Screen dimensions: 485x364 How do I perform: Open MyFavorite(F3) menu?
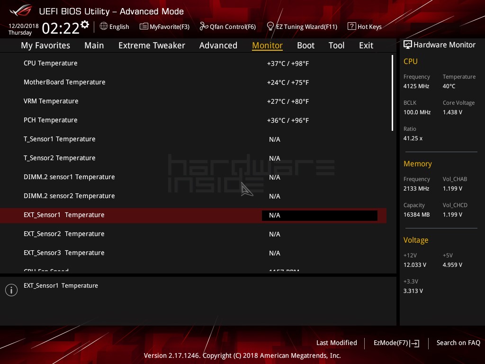click(x=170, y=27)
